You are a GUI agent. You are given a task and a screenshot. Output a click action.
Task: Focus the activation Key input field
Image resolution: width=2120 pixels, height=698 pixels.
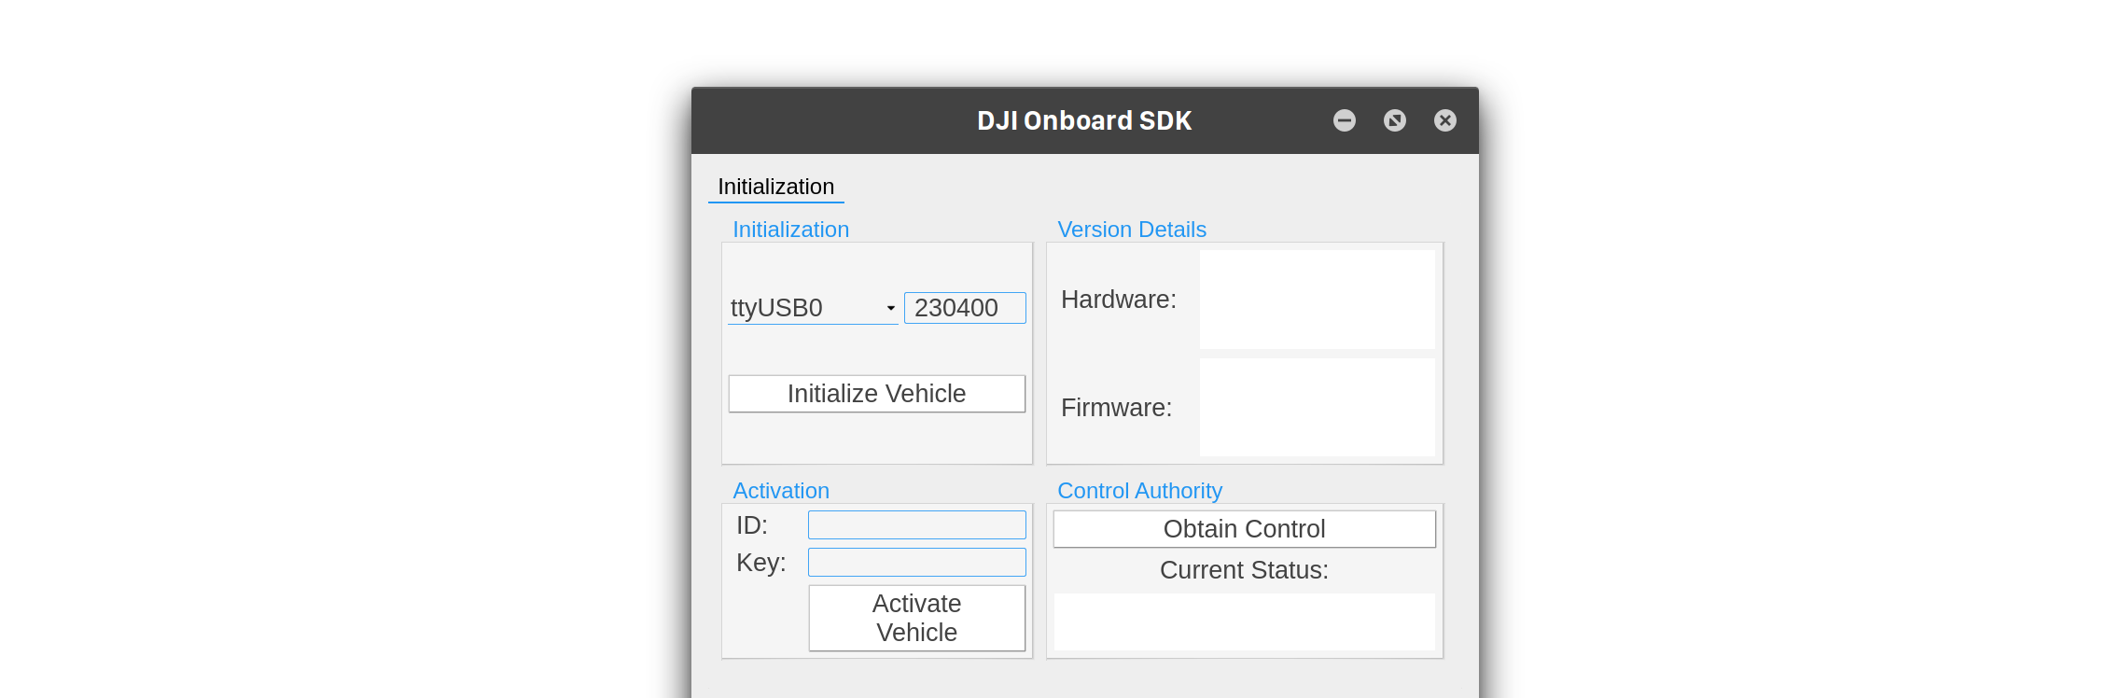coord(917,563)
